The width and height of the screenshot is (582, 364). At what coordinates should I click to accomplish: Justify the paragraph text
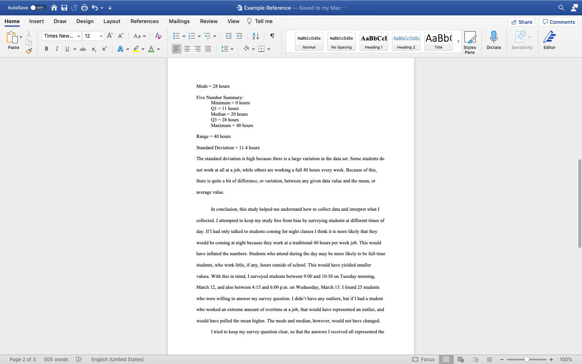click(x=208, y=49)
